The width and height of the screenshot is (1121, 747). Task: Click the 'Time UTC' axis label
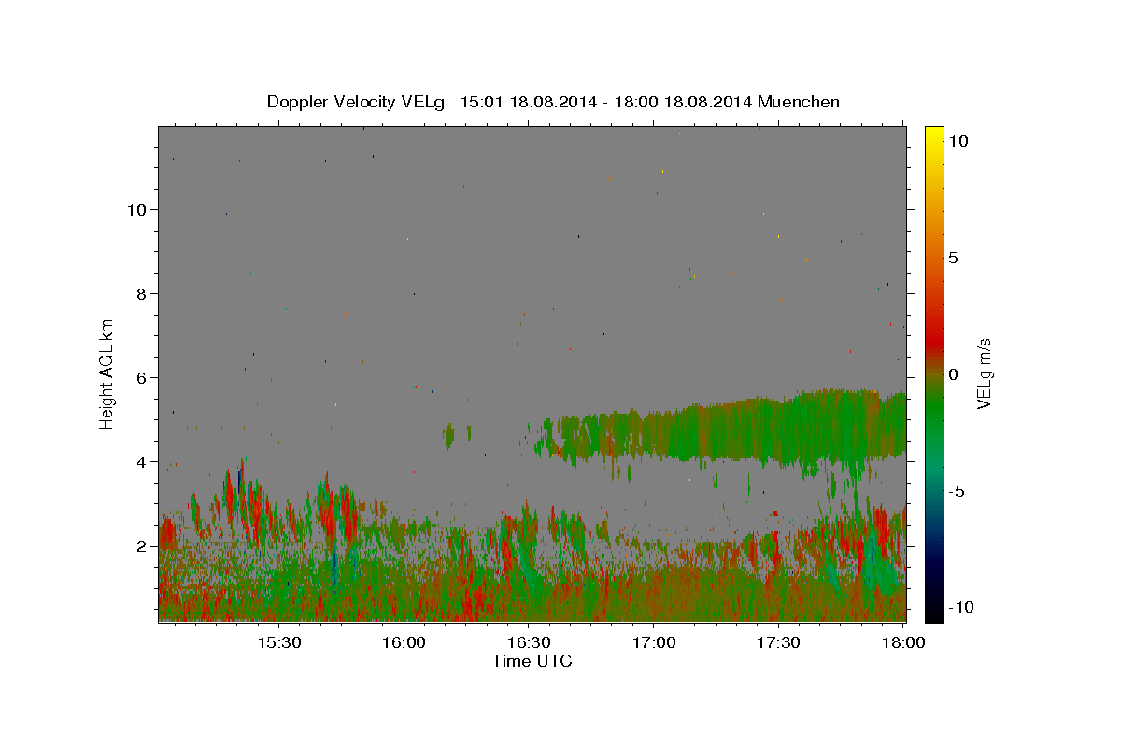click(x=532, y=661)
